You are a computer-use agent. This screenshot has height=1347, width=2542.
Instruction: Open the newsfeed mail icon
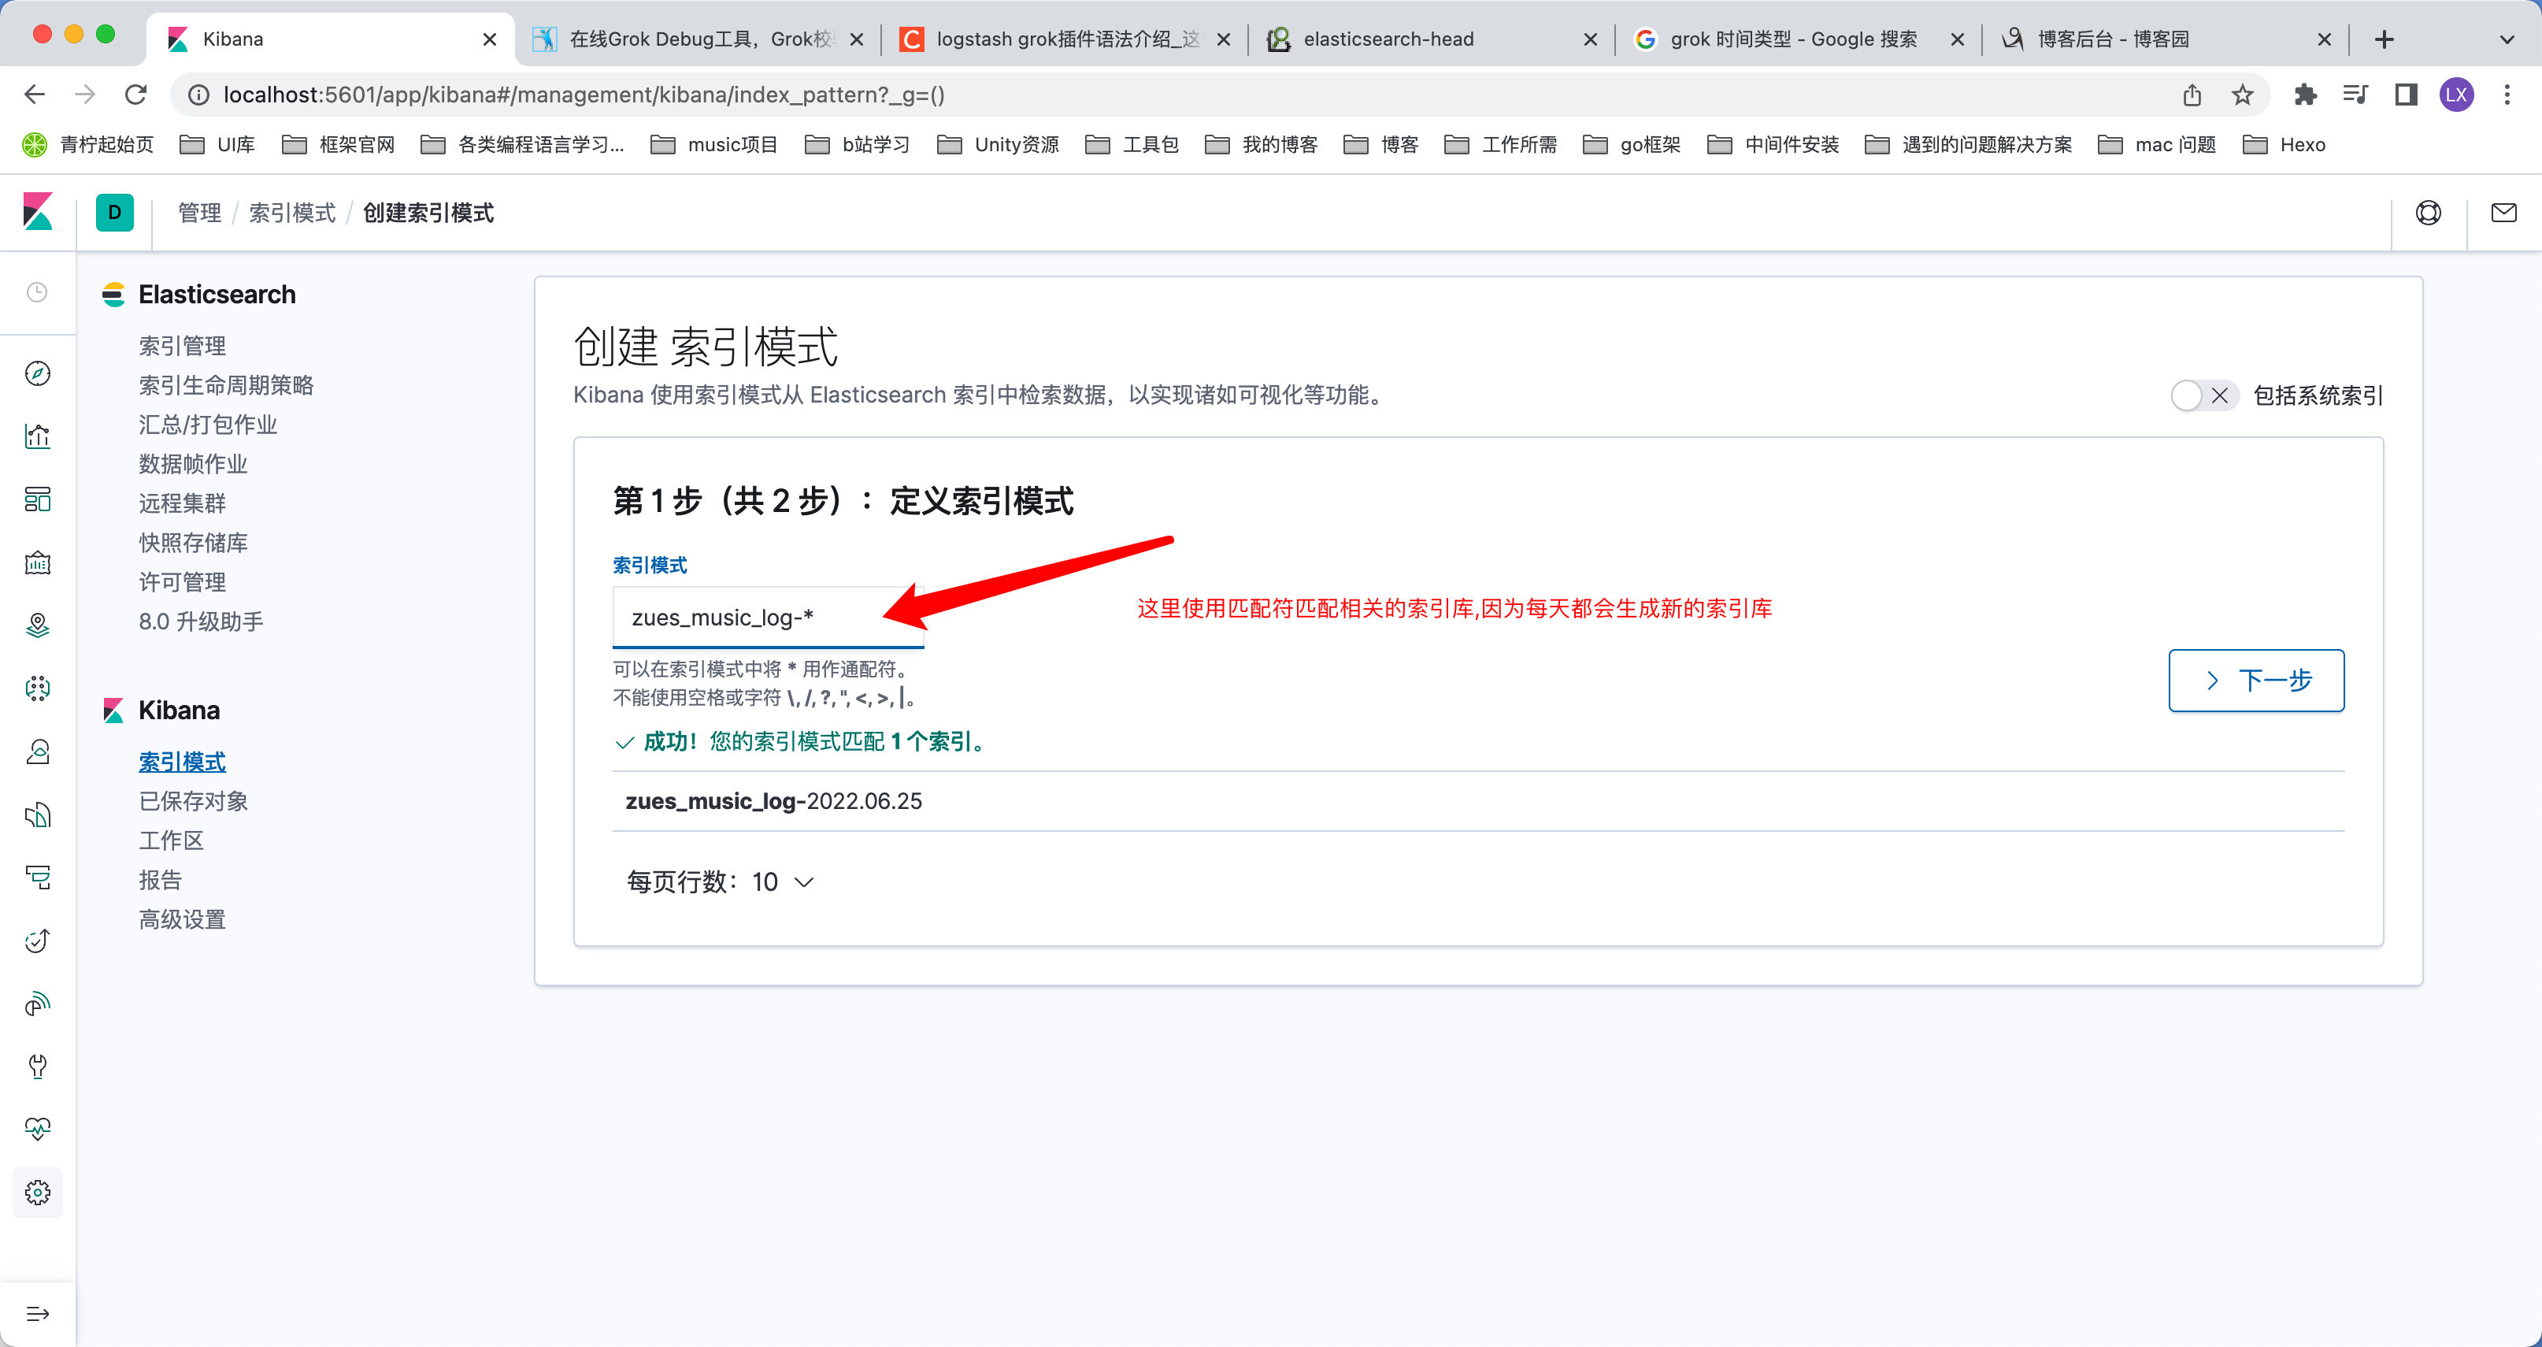point(2503,212)
